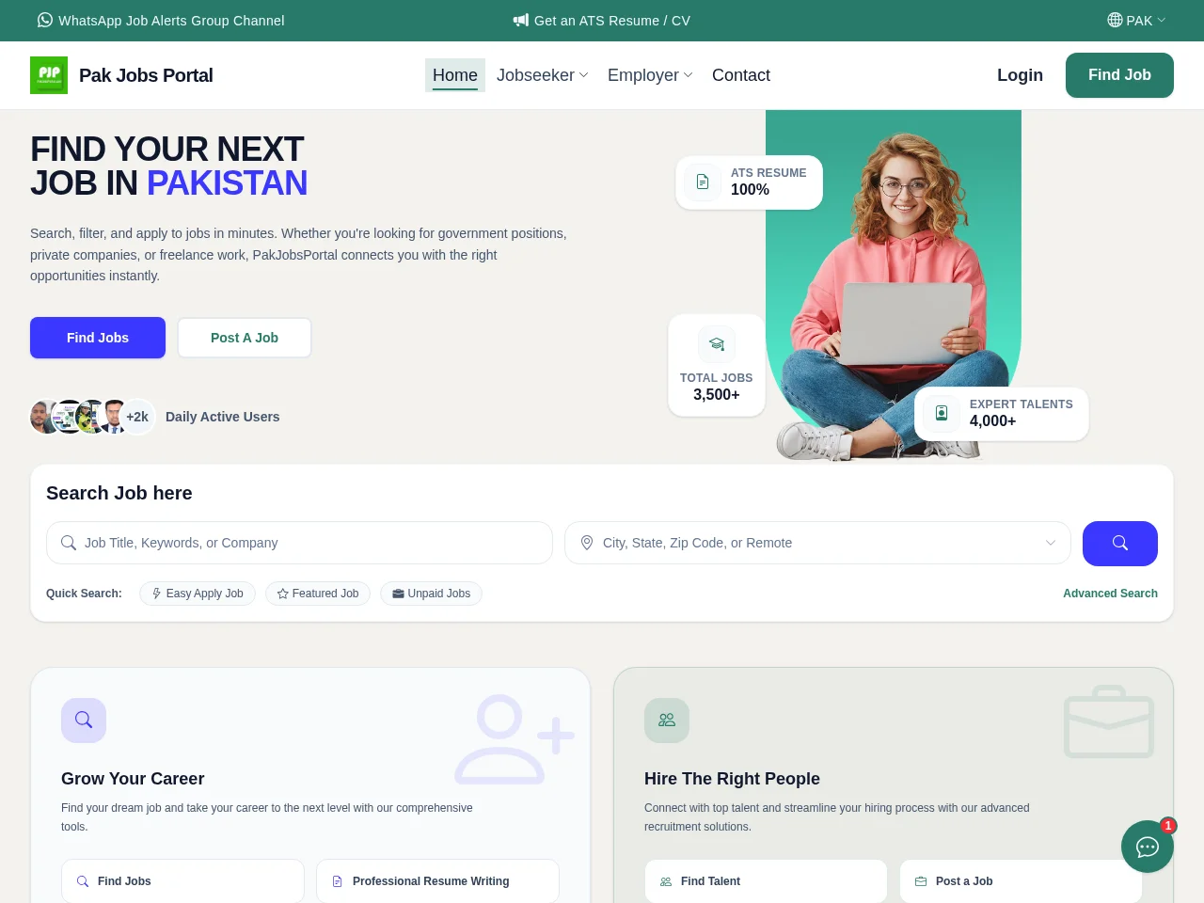
Task: Click Professional Resume Writing button
Action: click(437, 881)
